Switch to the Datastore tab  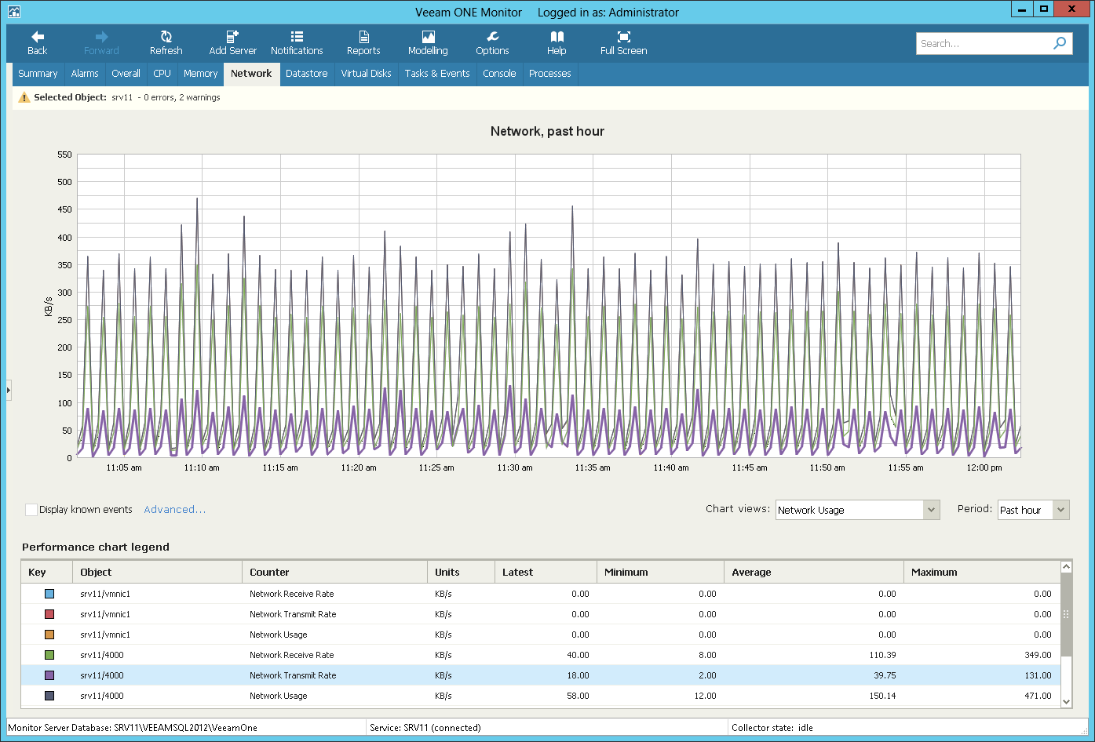pyautogui.click(x=306, y=74)
